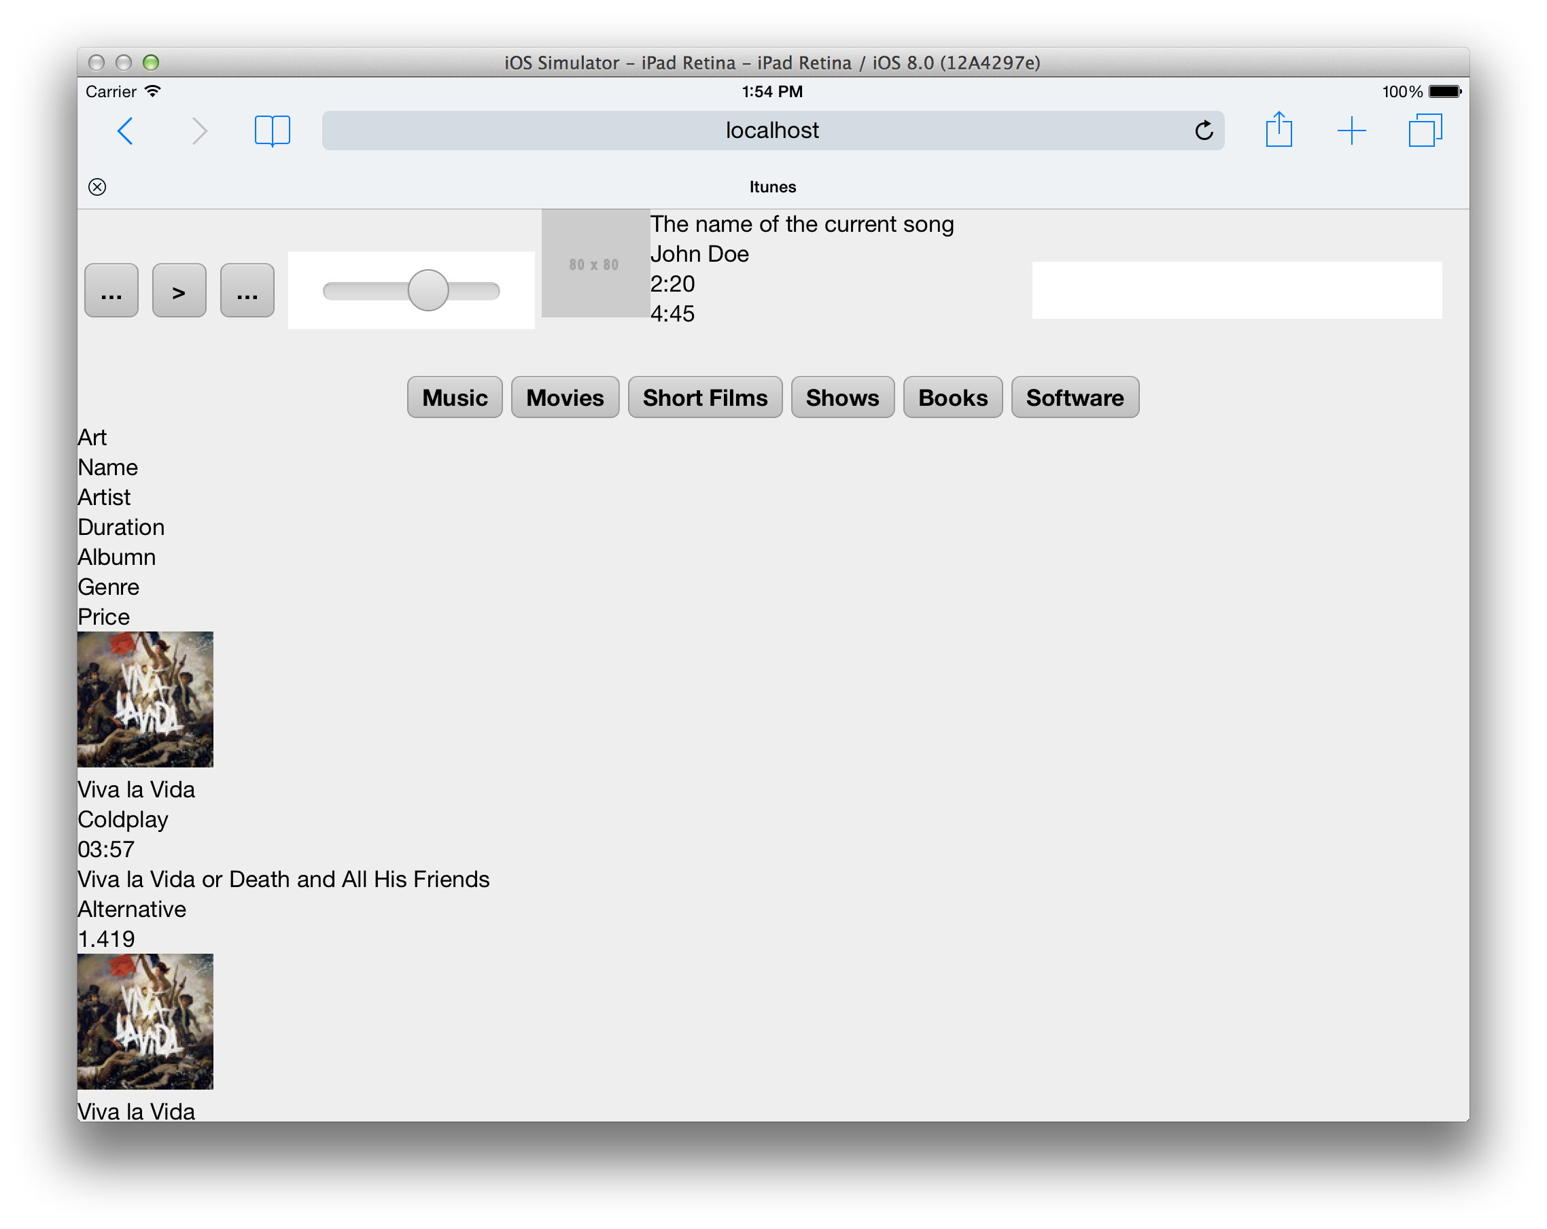The width and height of the screenshot is (1547, 1229).
Task: Switch to the Movies category
Action: 565,398
